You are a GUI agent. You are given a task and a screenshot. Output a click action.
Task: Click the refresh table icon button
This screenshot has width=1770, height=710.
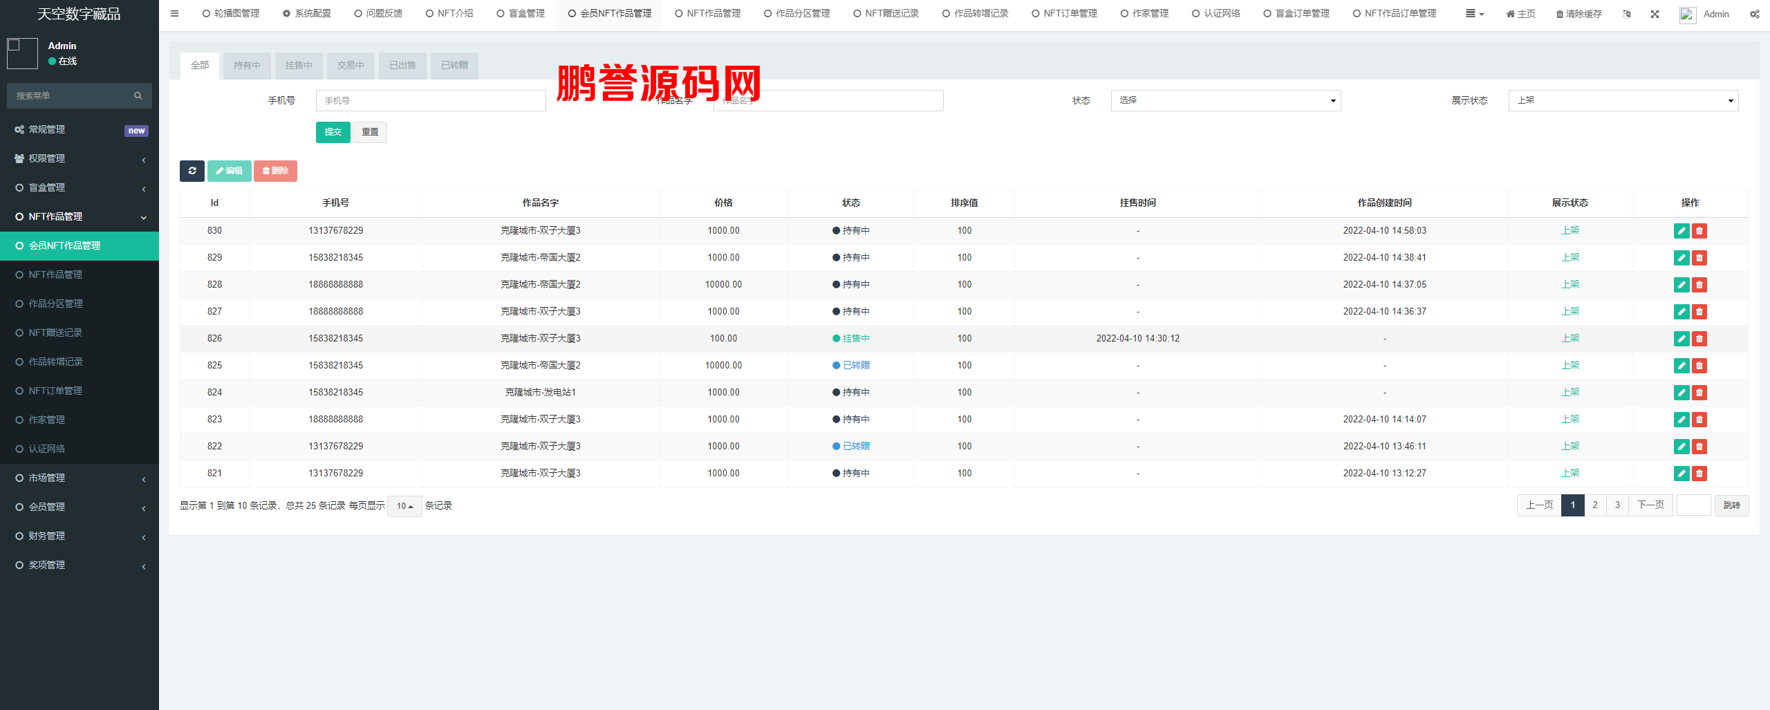tap(192, 171)
